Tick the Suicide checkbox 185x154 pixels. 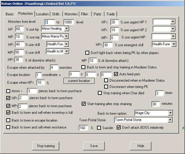point(99,128)
